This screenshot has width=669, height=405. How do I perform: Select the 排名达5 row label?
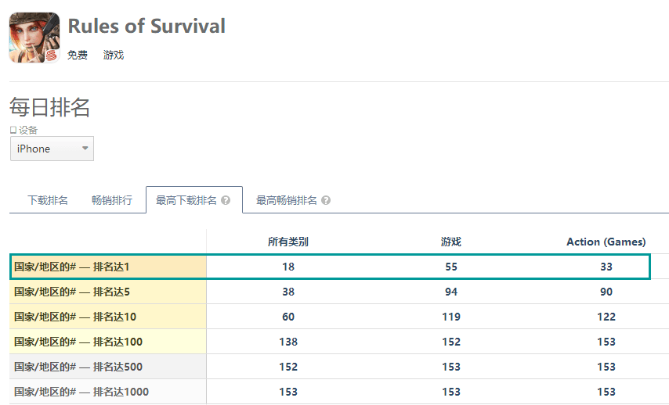coord(72,292)
